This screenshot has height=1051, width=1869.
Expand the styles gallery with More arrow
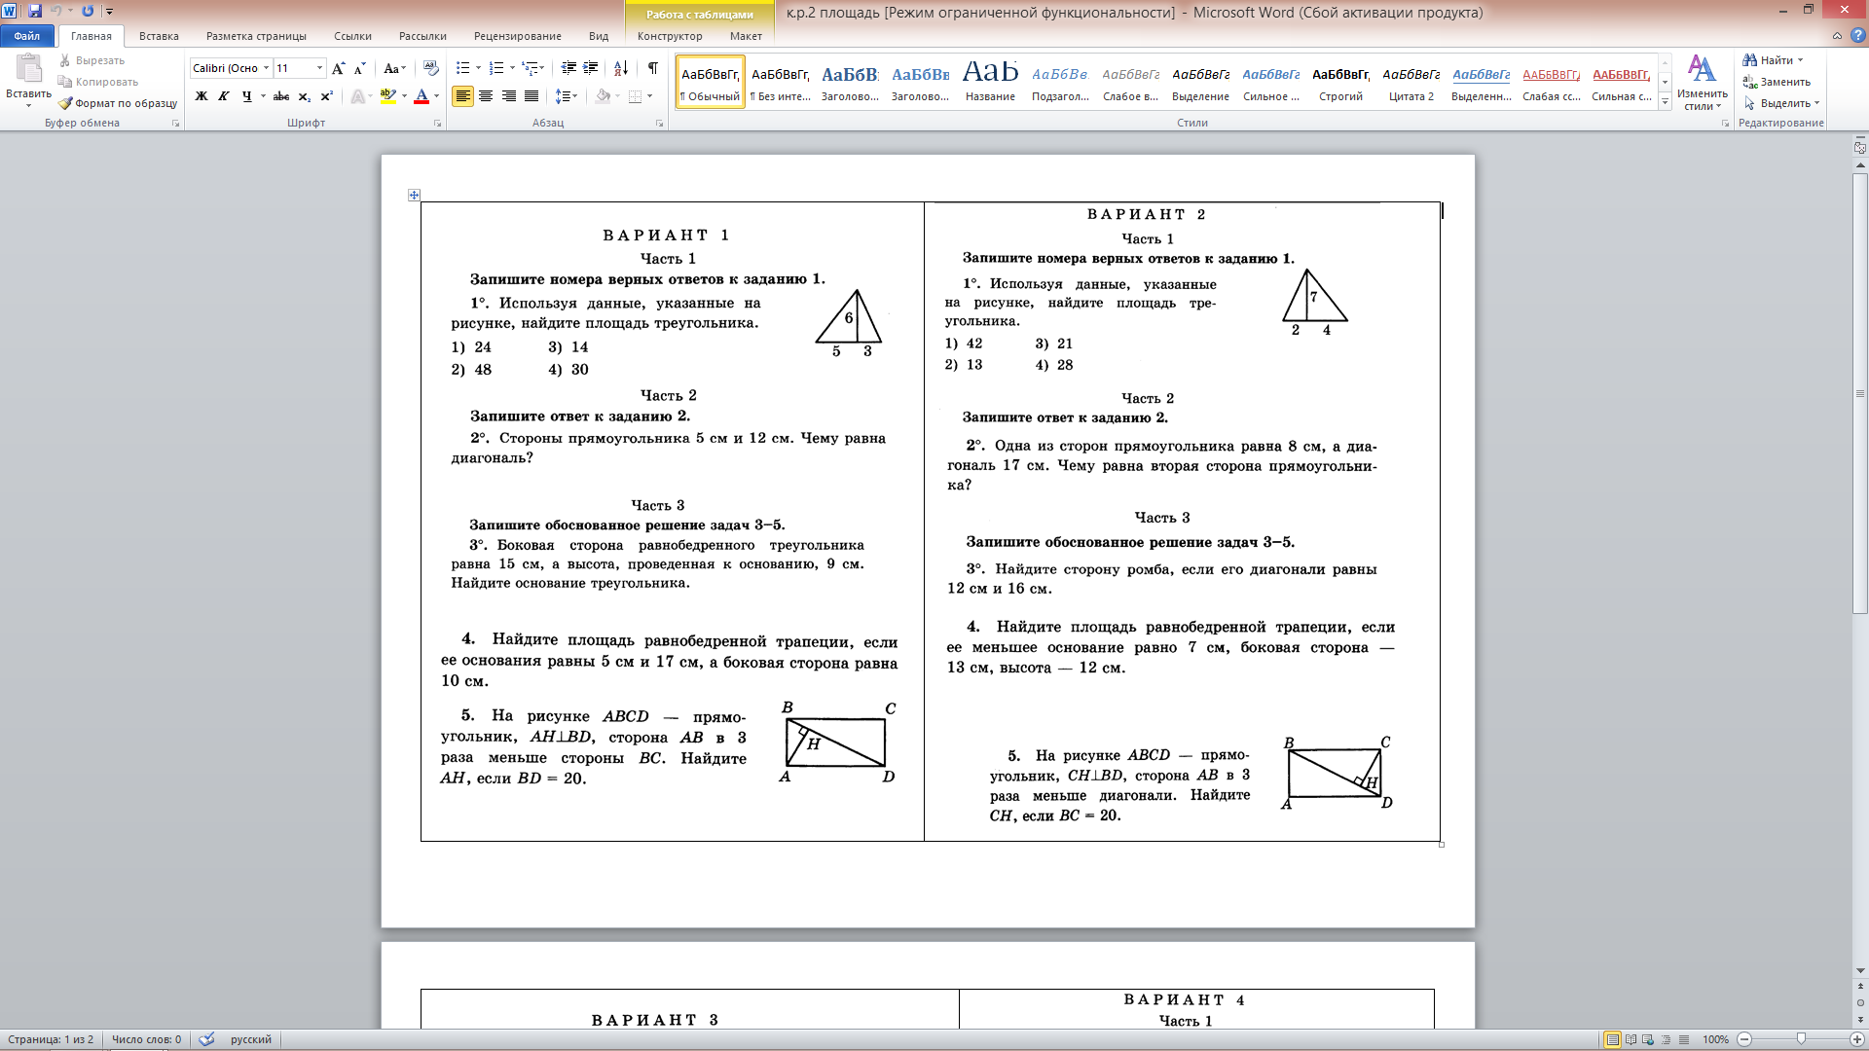[1666, 102]
